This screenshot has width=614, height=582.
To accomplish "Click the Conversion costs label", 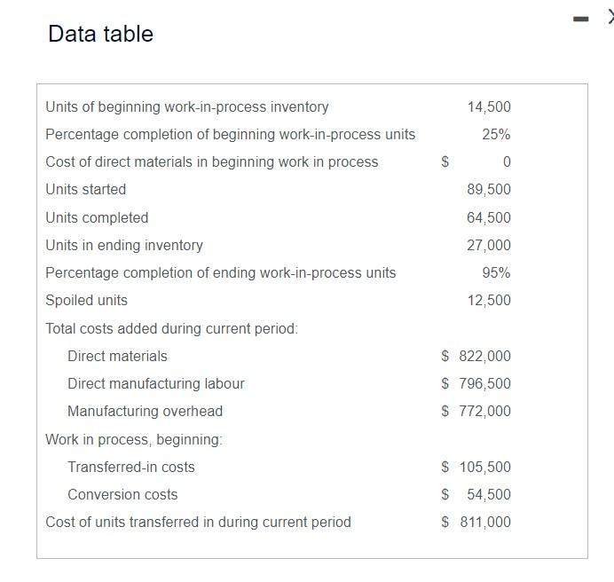I will coord(122,494).
